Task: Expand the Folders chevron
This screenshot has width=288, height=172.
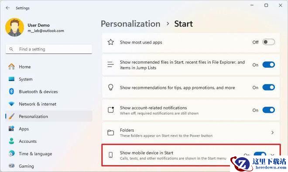Action: point(272,132)
